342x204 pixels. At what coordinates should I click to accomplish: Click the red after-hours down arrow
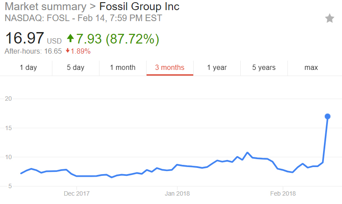click(68, 51)
